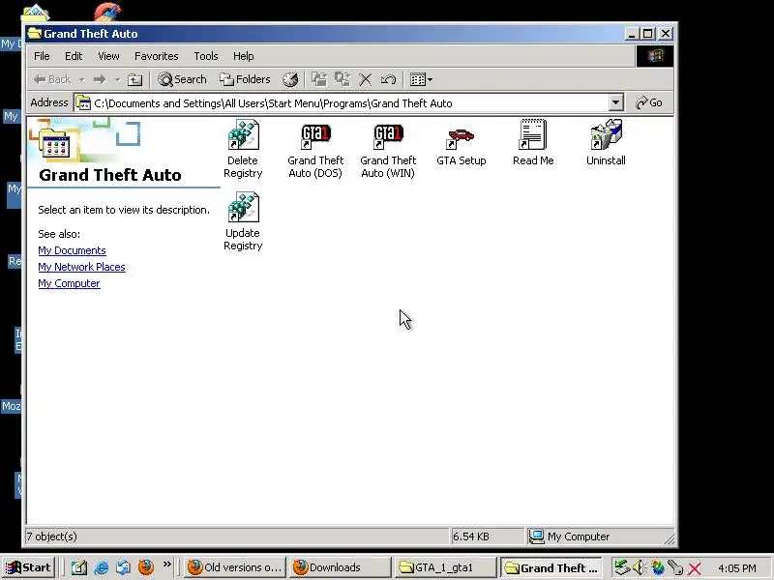Click into the Address path field
This screenshot has height=580, width=774.
tap(341, 103)
